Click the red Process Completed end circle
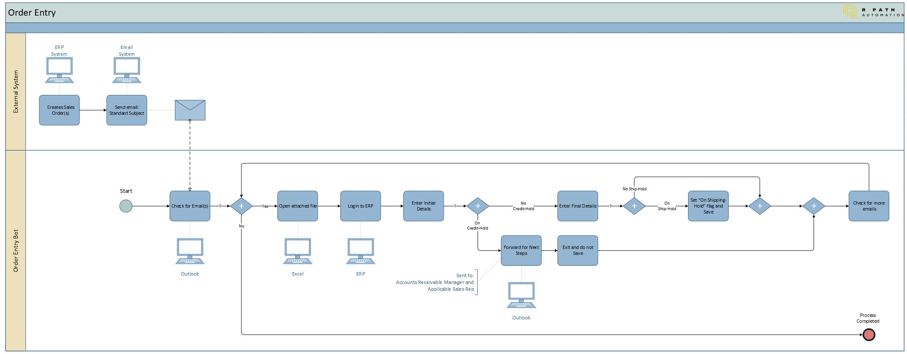Image resolution: width=907 pixels, height=354 pixels. pos(869,335)
